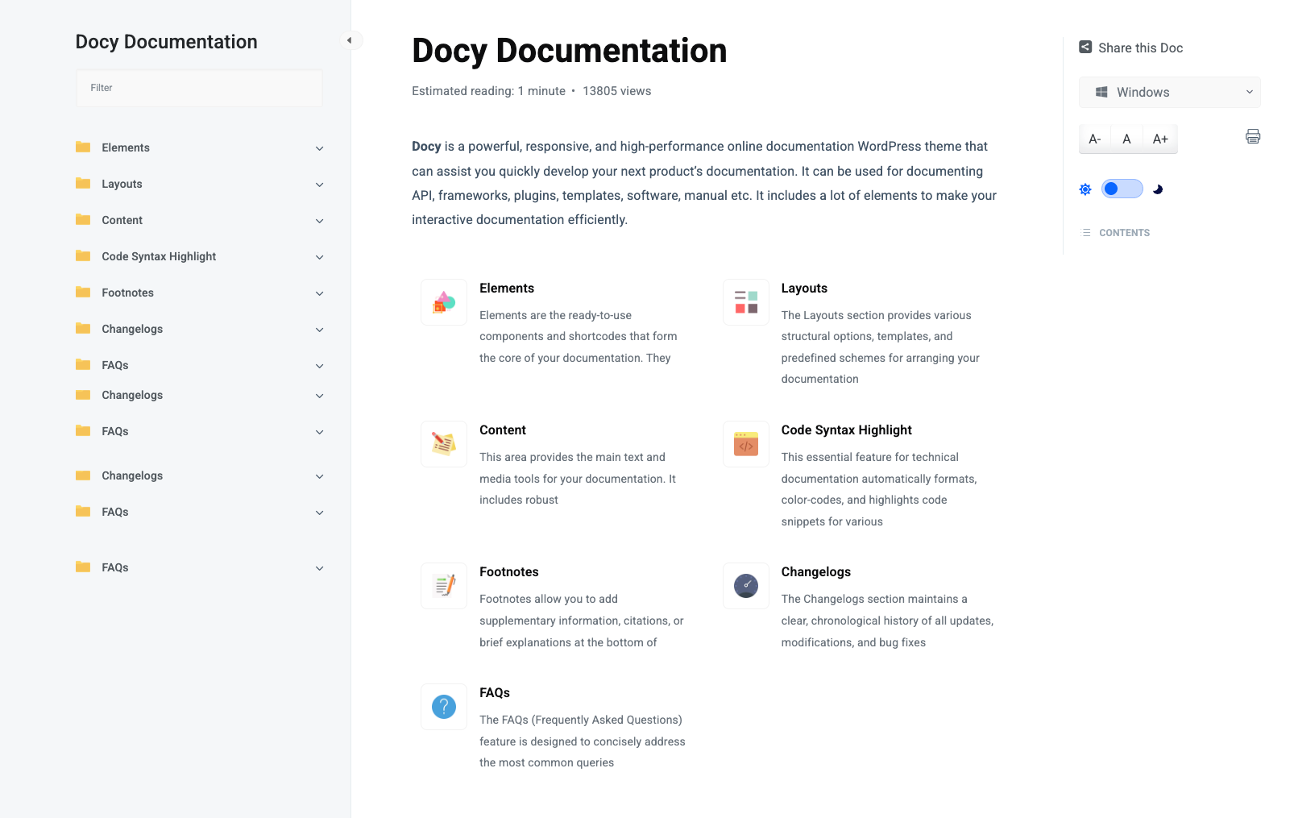The height and width of the screenshot is (818, 1294).
Task: Click description 'The Changelogs section maintains a'
Action: 873,599
